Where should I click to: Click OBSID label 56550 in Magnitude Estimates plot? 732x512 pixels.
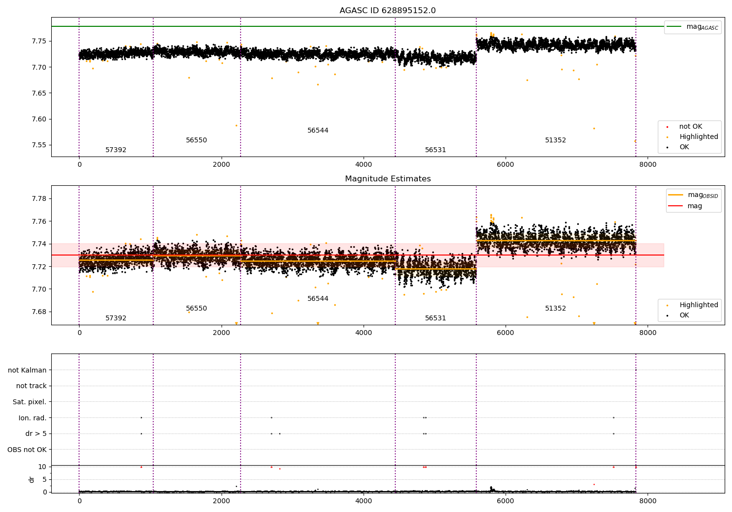click(x=196, y=309)
